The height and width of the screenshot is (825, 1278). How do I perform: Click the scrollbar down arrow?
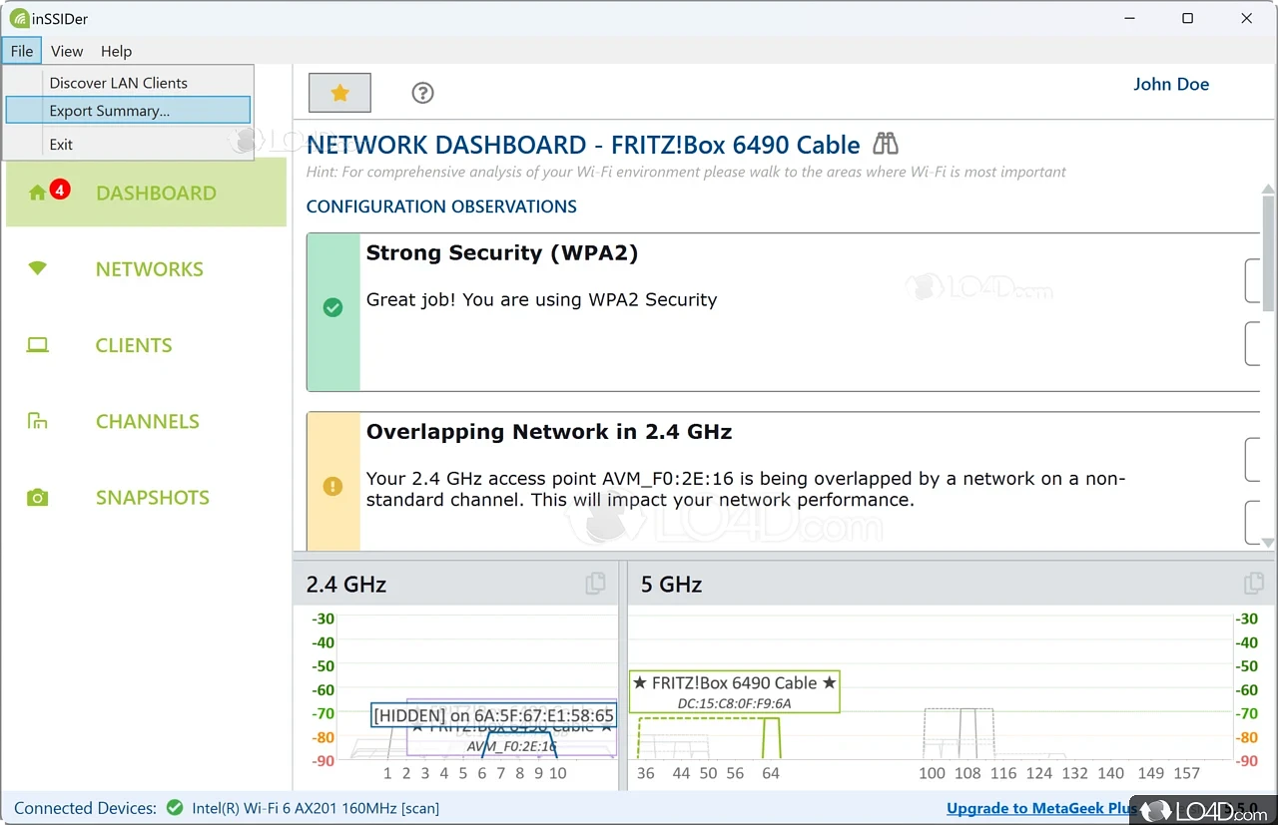(1269, 542)
